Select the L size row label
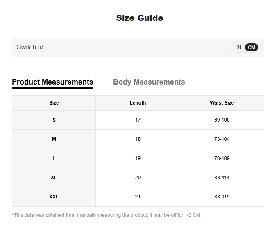Image resolution: width=272 pixels, height=225 pixels. click(x=54, y=158)
